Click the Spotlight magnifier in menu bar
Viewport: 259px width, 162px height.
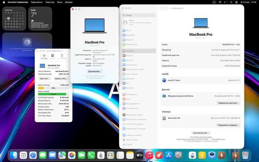pos(231,2)
